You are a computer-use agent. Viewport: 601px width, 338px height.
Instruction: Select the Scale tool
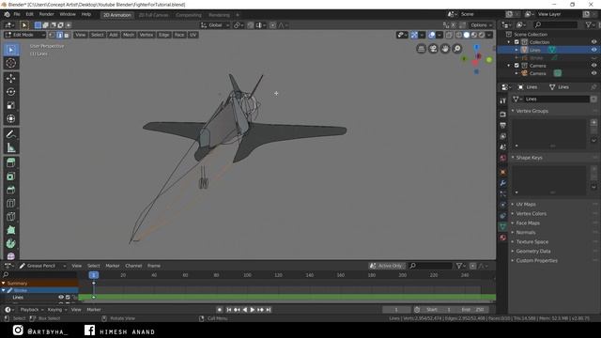10,105
